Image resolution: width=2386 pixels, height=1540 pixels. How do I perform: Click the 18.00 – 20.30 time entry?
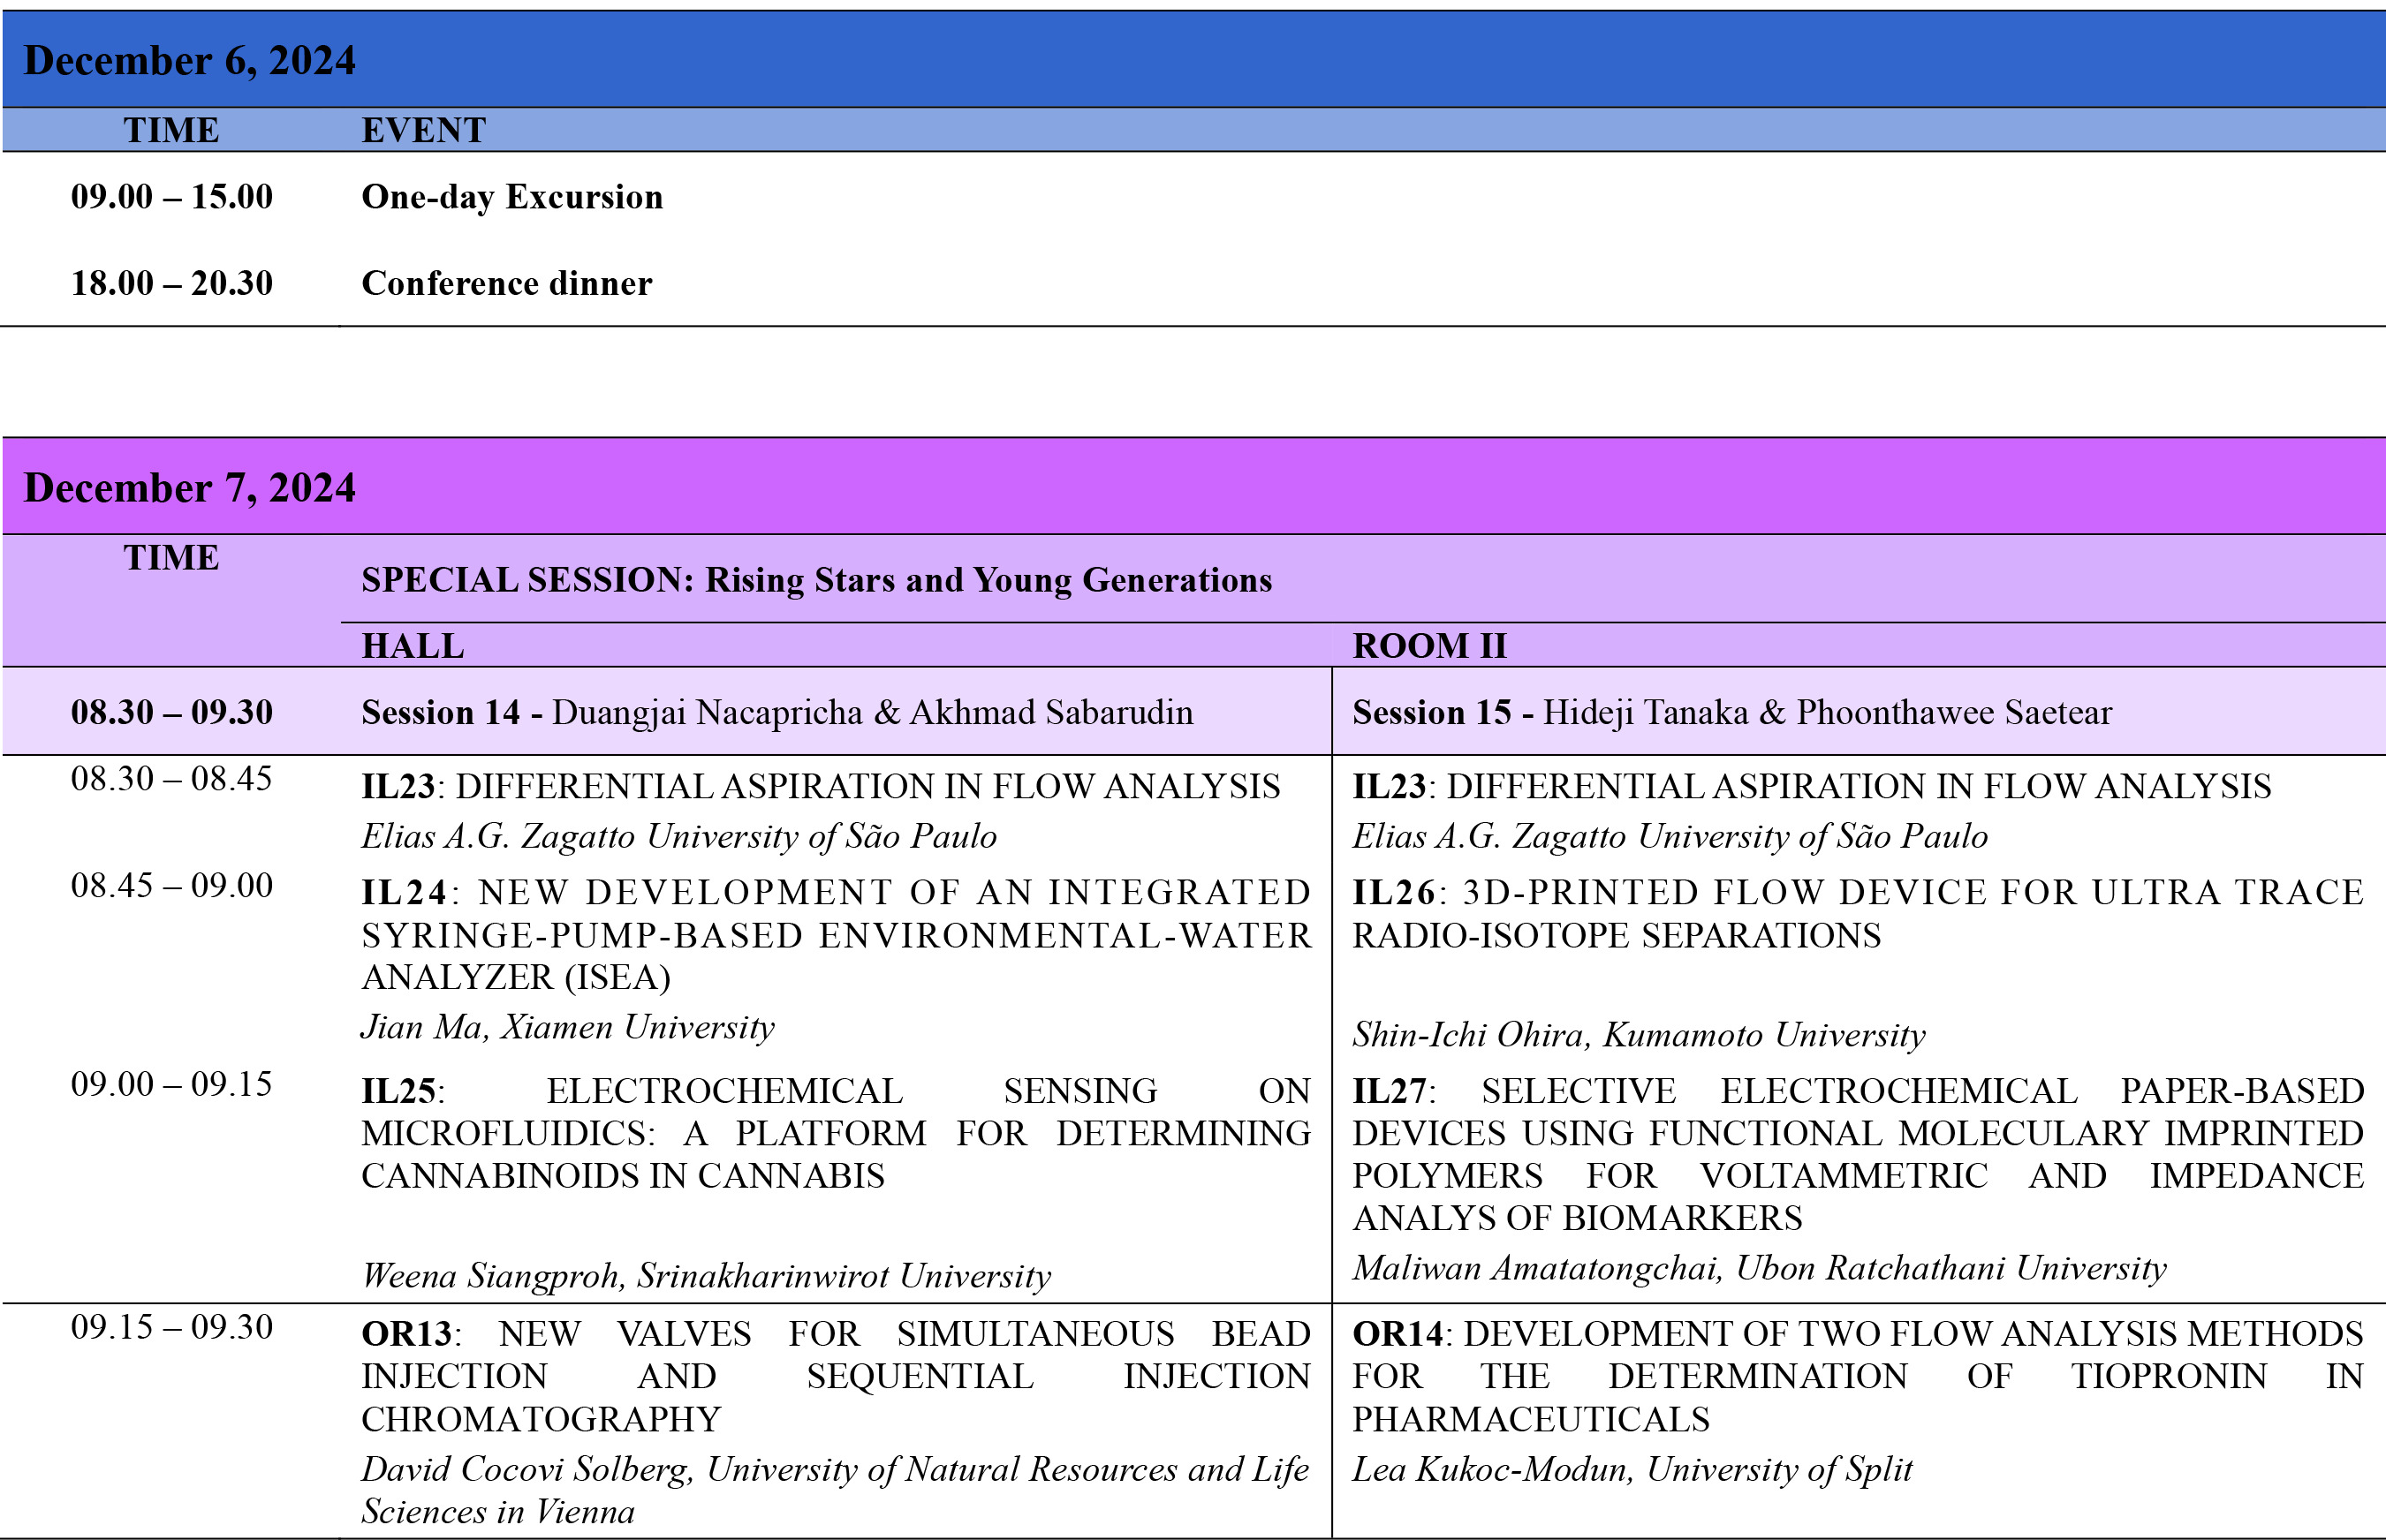pos(172,283)
